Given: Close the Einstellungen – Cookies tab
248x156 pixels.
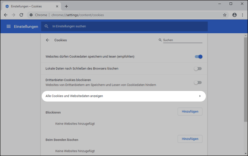Looking at the screenshot, I should [x=57, y=6].
